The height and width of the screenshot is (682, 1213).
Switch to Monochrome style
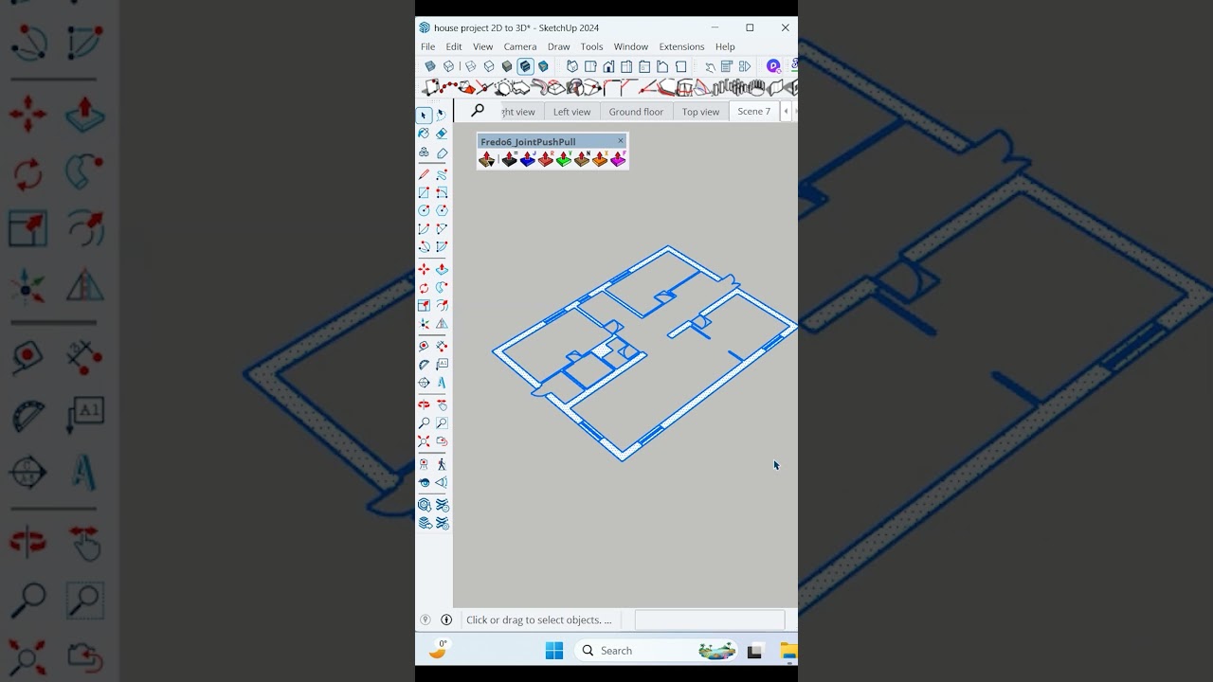pyautogui.click(x=543, y=66)
